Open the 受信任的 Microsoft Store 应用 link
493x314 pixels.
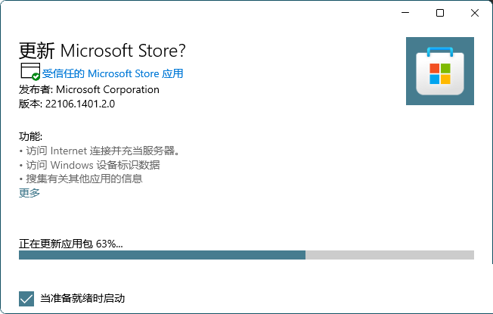pyautogui.click(x=113, y=73)
